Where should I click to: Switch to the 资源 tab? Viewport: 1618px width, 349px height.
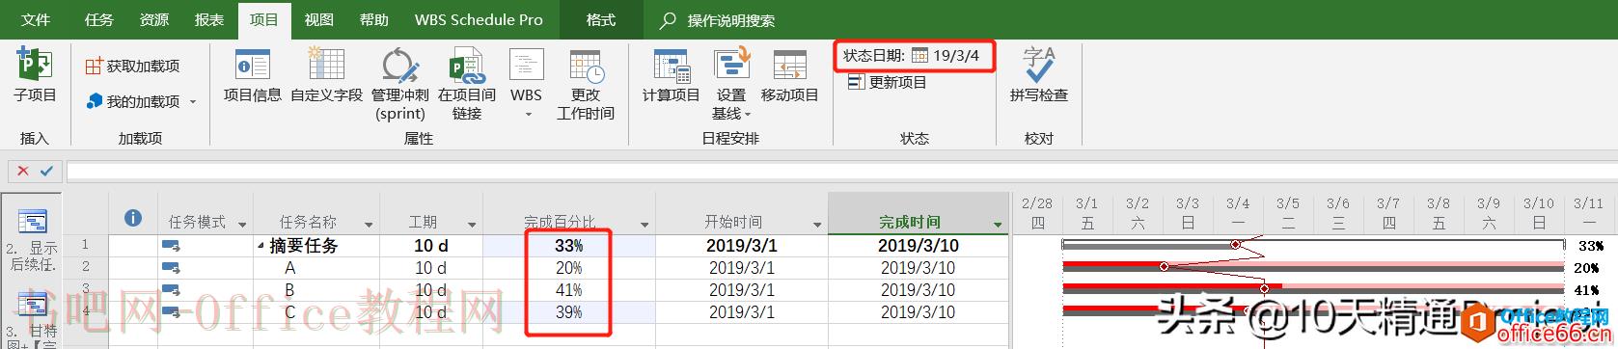coord(153,19)
